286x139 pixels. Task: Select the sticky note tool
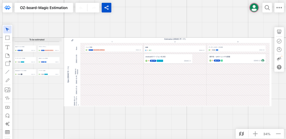pos(7,56)
